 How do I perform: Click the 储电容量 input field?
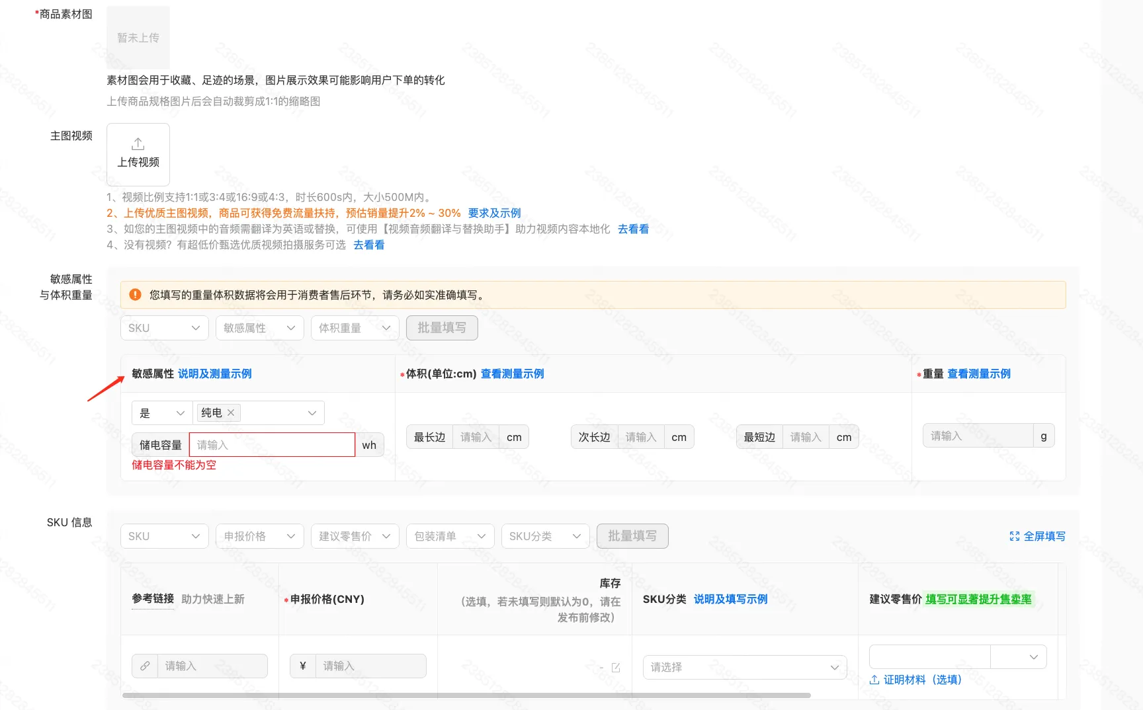pos(272,445)
